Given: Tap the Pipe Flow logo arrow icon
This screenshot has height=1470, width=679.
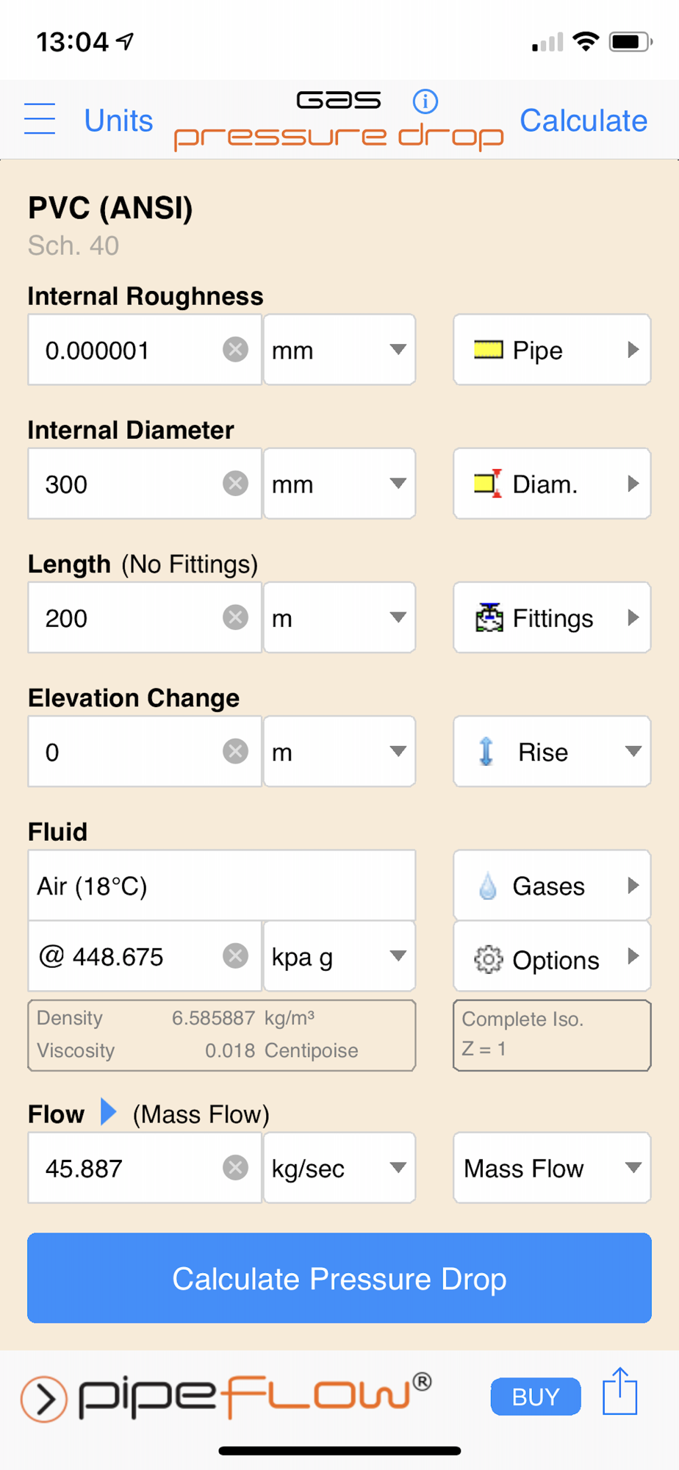Looking at the screenshot, I should coord(44,1399).
